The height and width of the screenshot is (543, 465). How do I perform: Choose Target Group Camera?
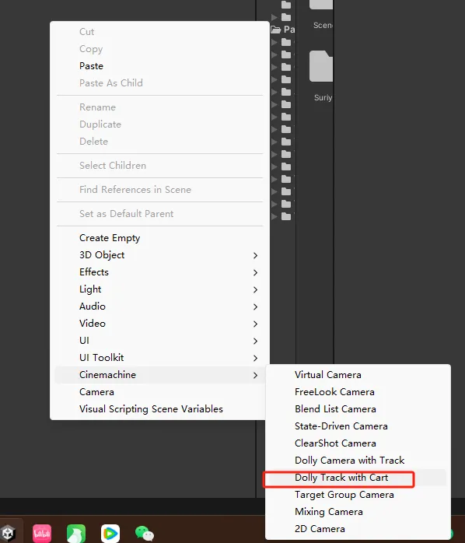(x=358, y=495)
